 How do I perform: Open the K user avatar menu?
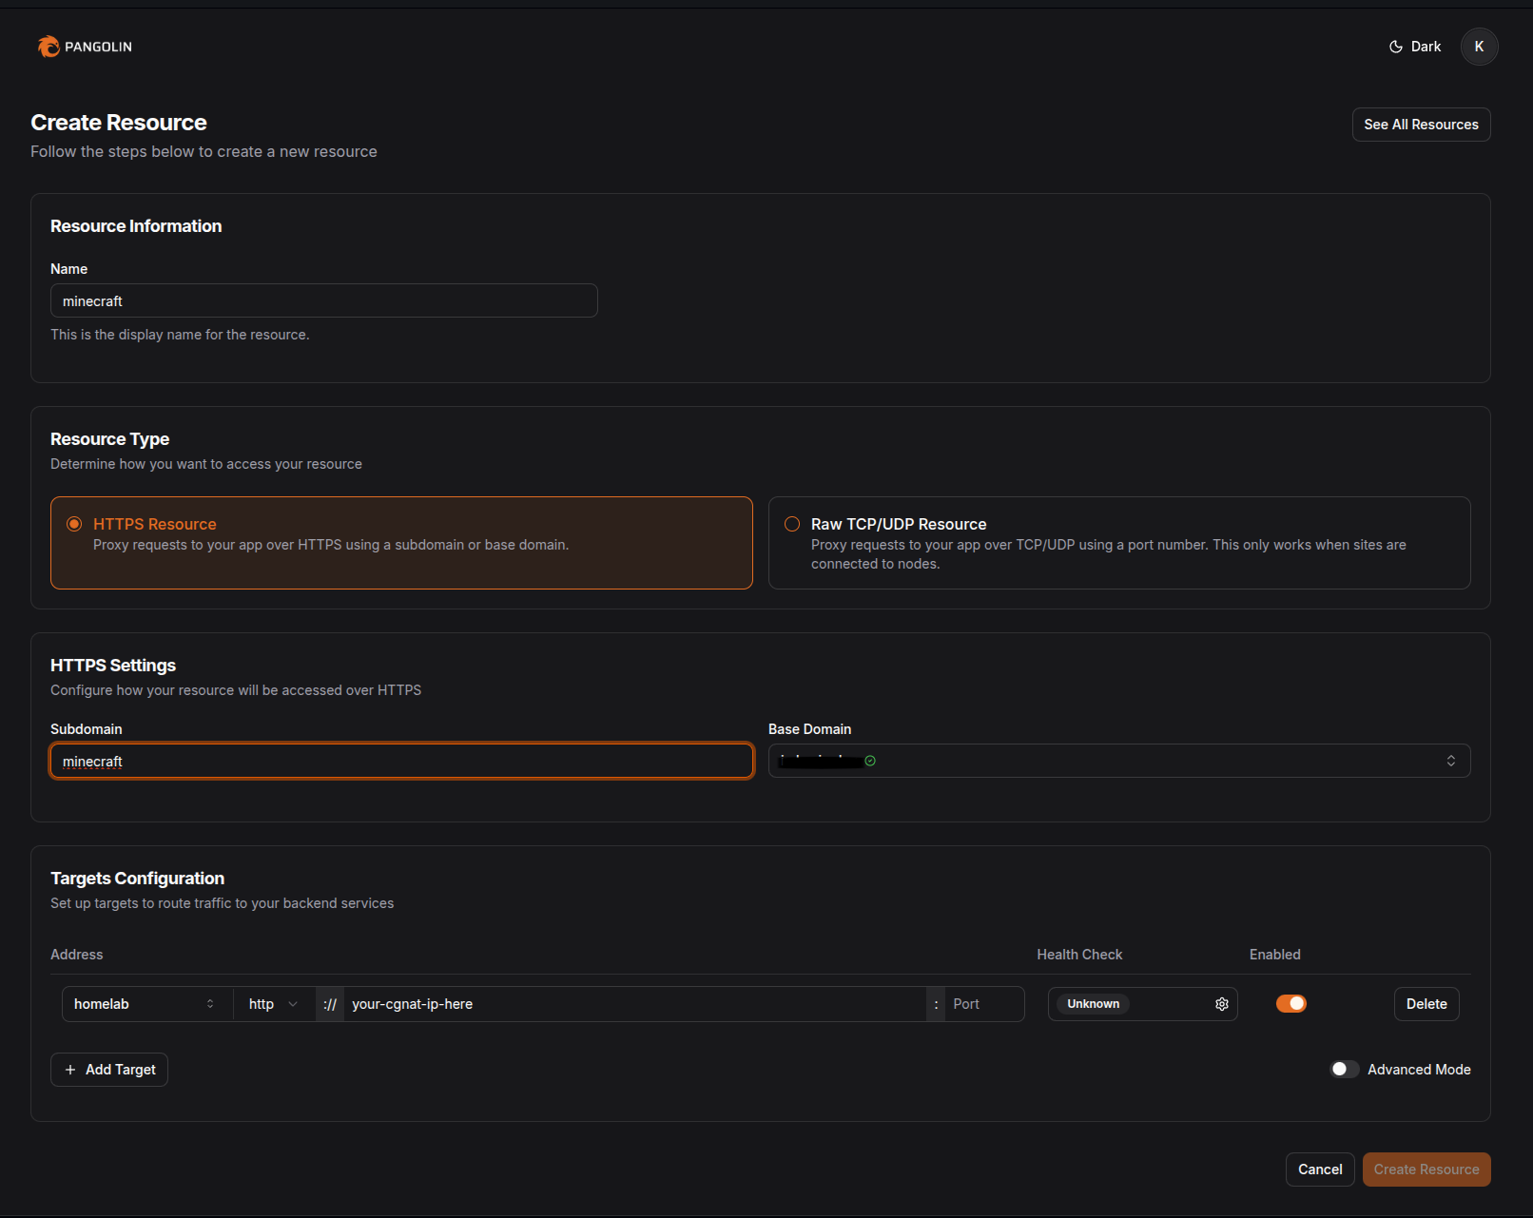[x=1478, y=47]
